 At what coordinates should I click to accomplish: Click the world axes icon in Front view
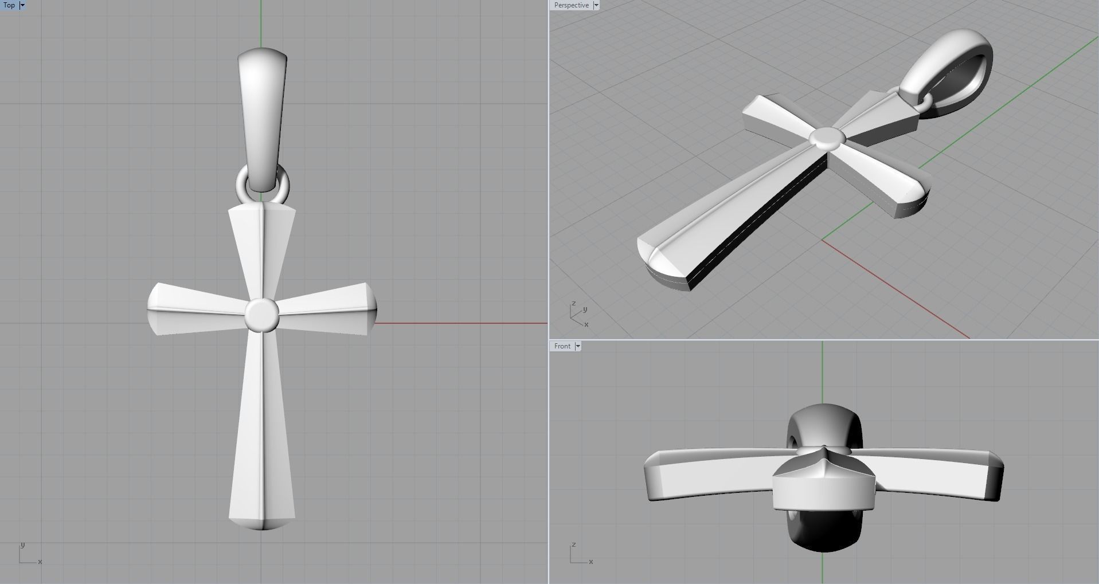(x=581, y=554)
